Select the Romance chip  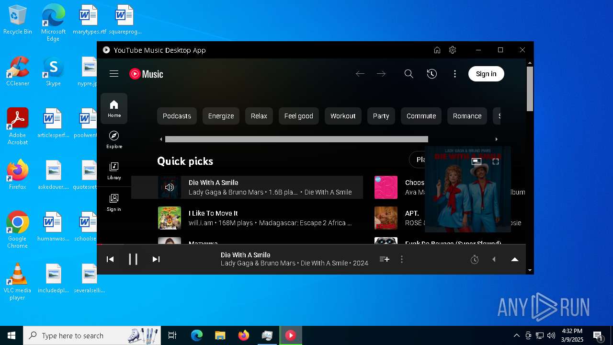pos(467,116)
